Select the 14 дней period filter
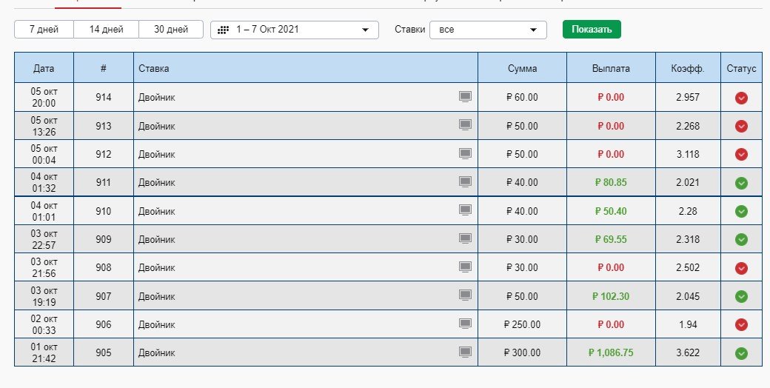 click(106, 30)
